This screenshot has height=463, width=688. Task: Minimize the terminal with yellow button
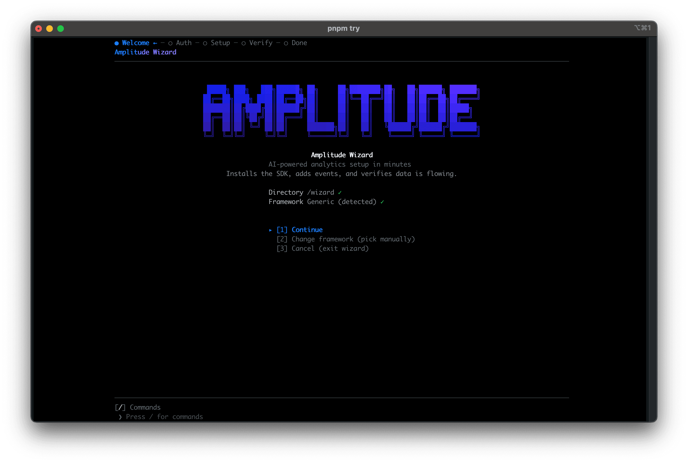coord(50,29)
